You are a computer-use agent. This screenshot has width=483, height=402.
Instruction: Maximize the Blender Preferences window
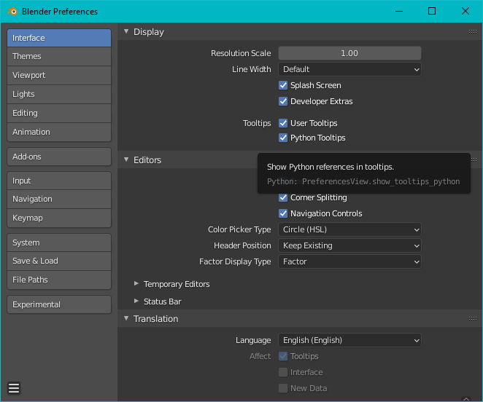coord(432,12)
